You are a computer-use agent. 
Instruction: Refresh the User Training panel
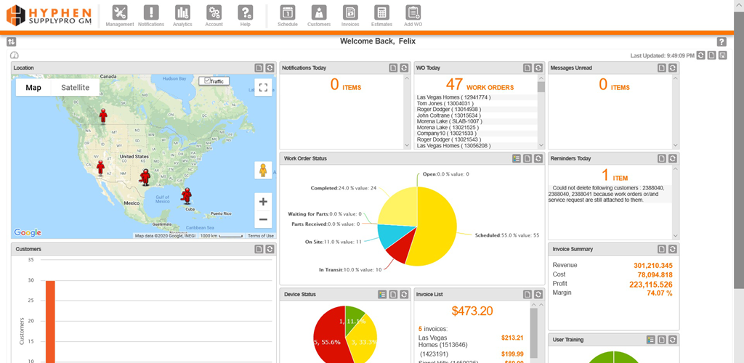(x=672, y=340)
